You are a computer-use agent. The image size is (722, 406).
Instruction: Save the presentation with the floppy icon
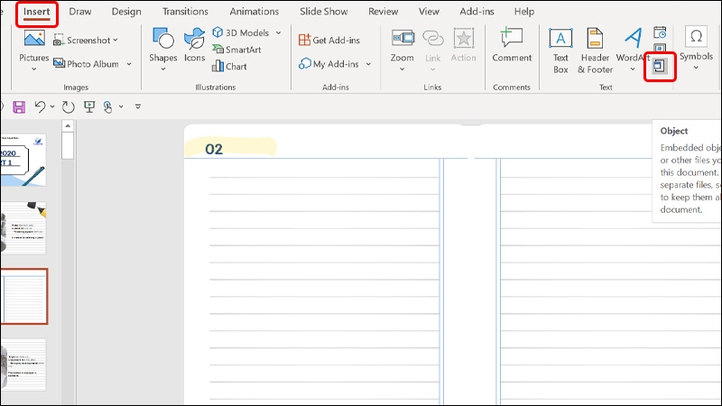pyautogui.click(x=19, y=106)
